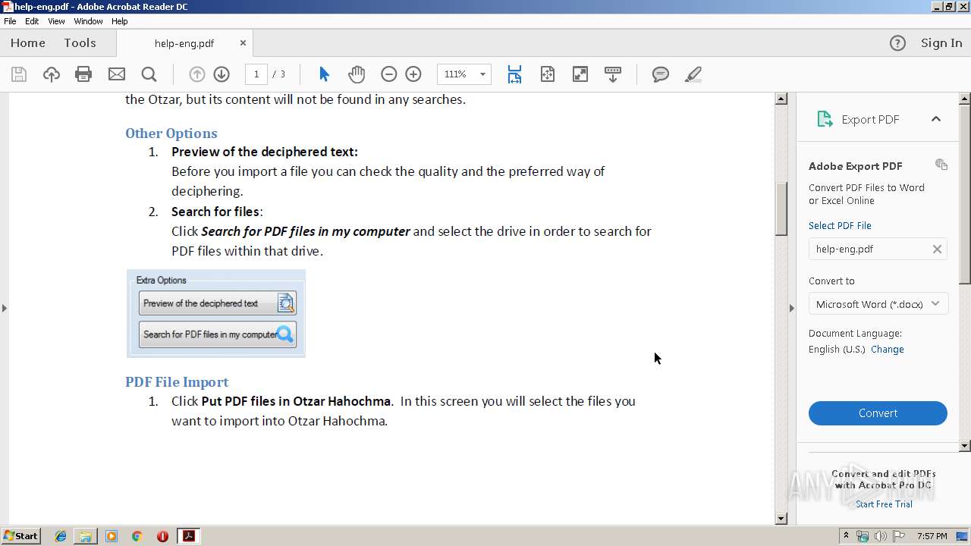971x546 pixels.
Task: Click the fit one full page icon
Action: coord(547,74)
